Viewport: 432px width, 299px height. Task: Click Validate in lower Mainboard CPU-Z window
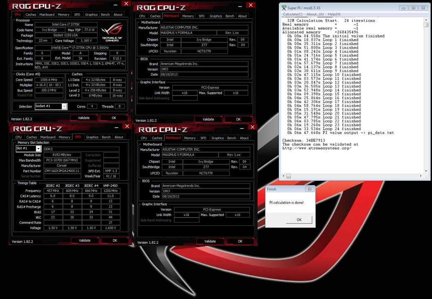point(210,241)
